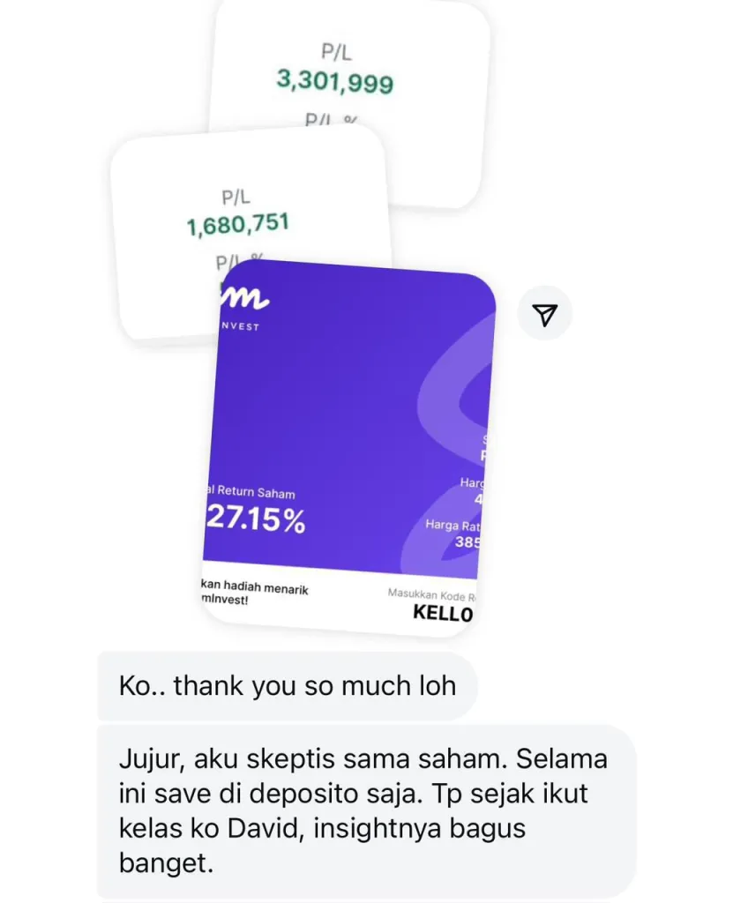Tap the green 1,680,751 profit value
This screenshot has height=903, width=748.
[237, 224]
